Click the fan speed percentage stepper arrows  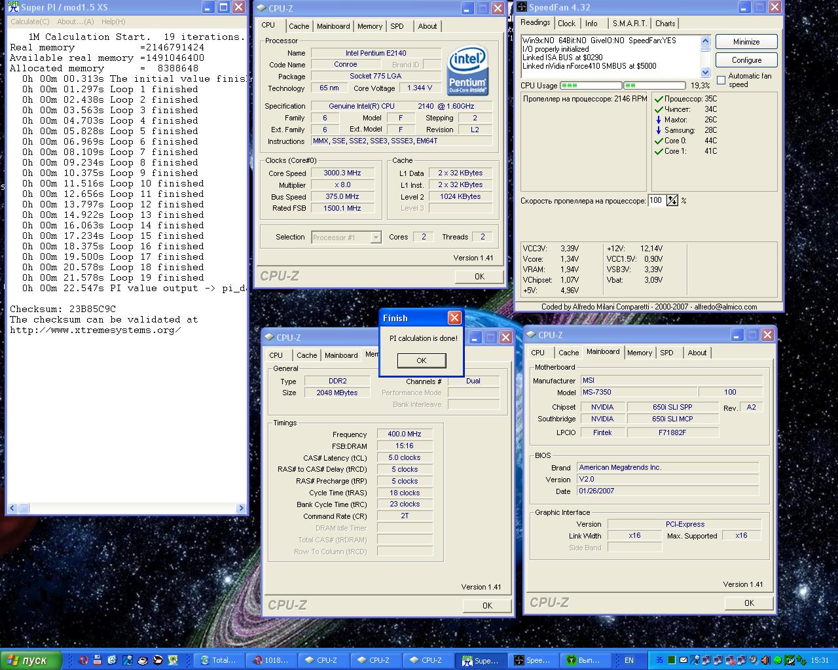672,201
